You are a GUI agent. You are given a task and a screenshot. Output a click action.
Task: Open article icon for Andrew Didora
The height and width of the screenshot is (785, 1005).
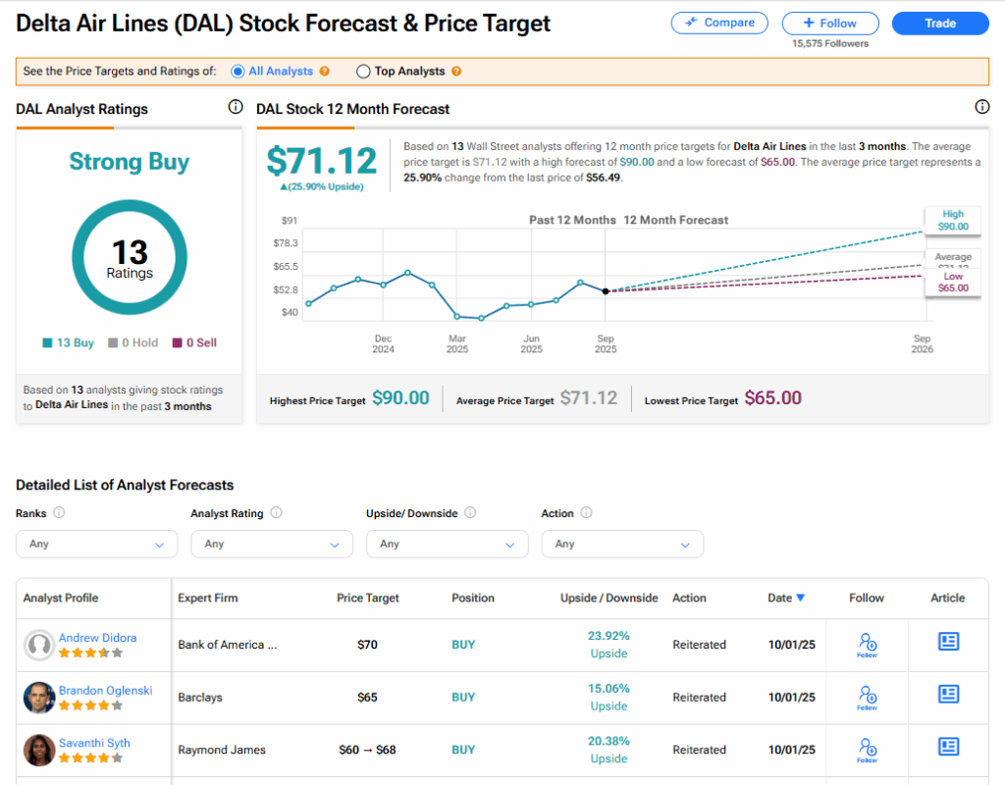948,643
